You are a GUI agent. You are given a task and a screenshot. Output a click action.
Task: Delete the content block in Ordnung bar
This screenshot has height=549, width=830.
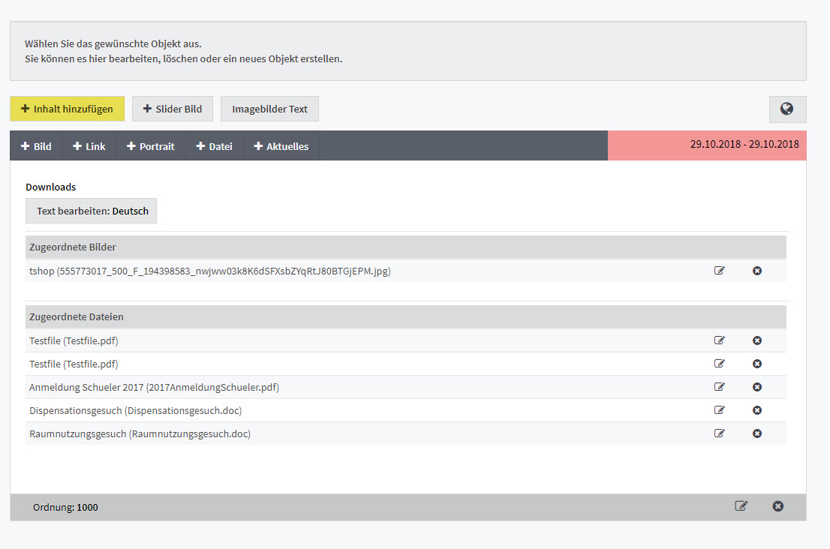coord(777,506)
